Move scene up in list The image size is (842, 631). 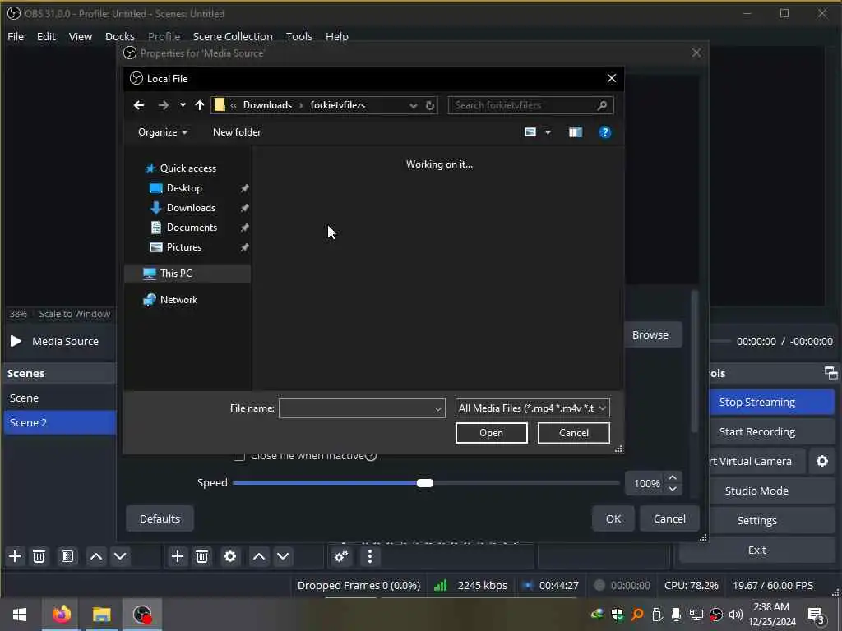pos(96,556)
